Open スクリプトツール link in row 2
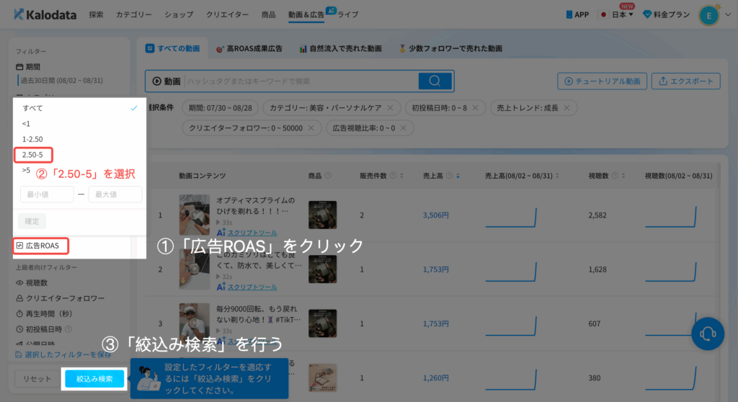 click(x=252, y=287)
